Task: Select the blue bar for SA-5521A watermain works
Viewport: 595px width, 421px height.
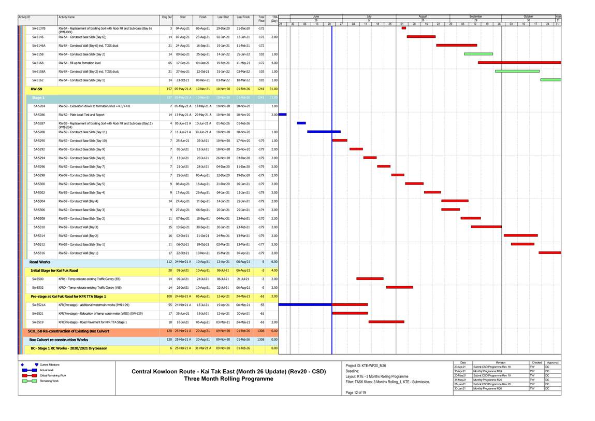Action: pyautogui.click(x=305, y=304)
